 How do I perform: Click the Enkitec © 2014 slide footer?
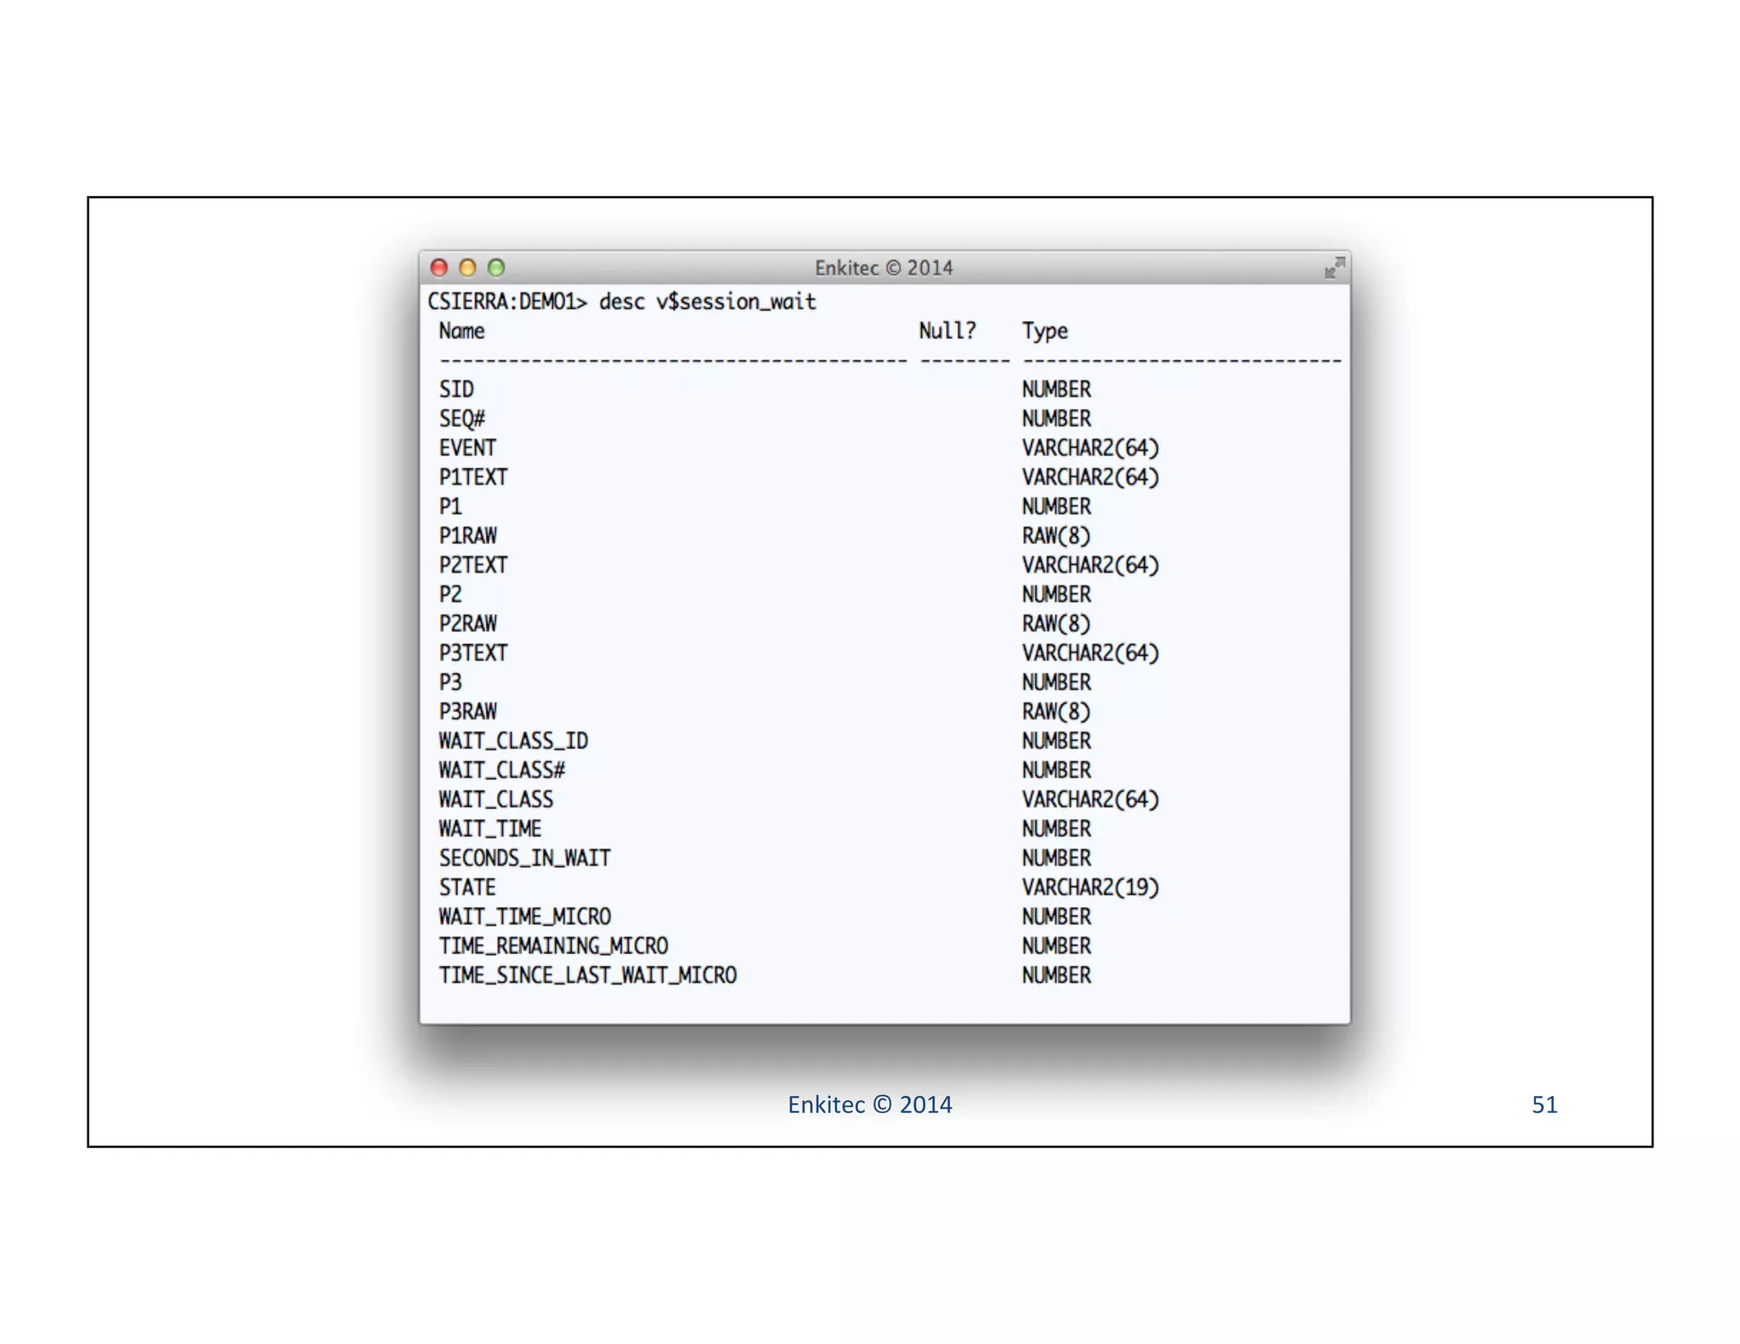coord(869,1104)
